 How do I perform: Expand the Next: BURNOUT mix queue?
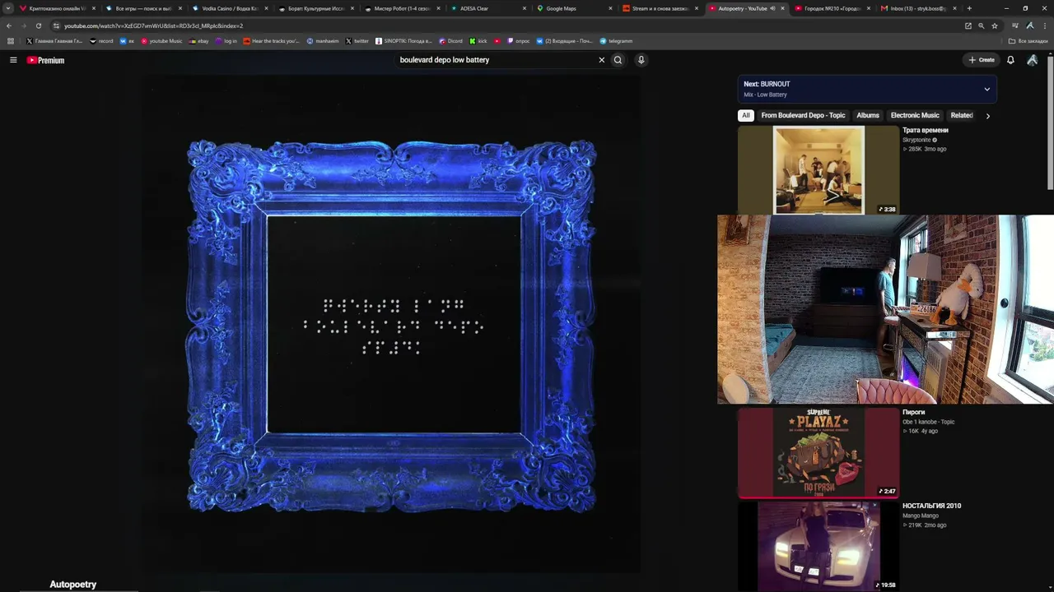[x=986, y=89]
